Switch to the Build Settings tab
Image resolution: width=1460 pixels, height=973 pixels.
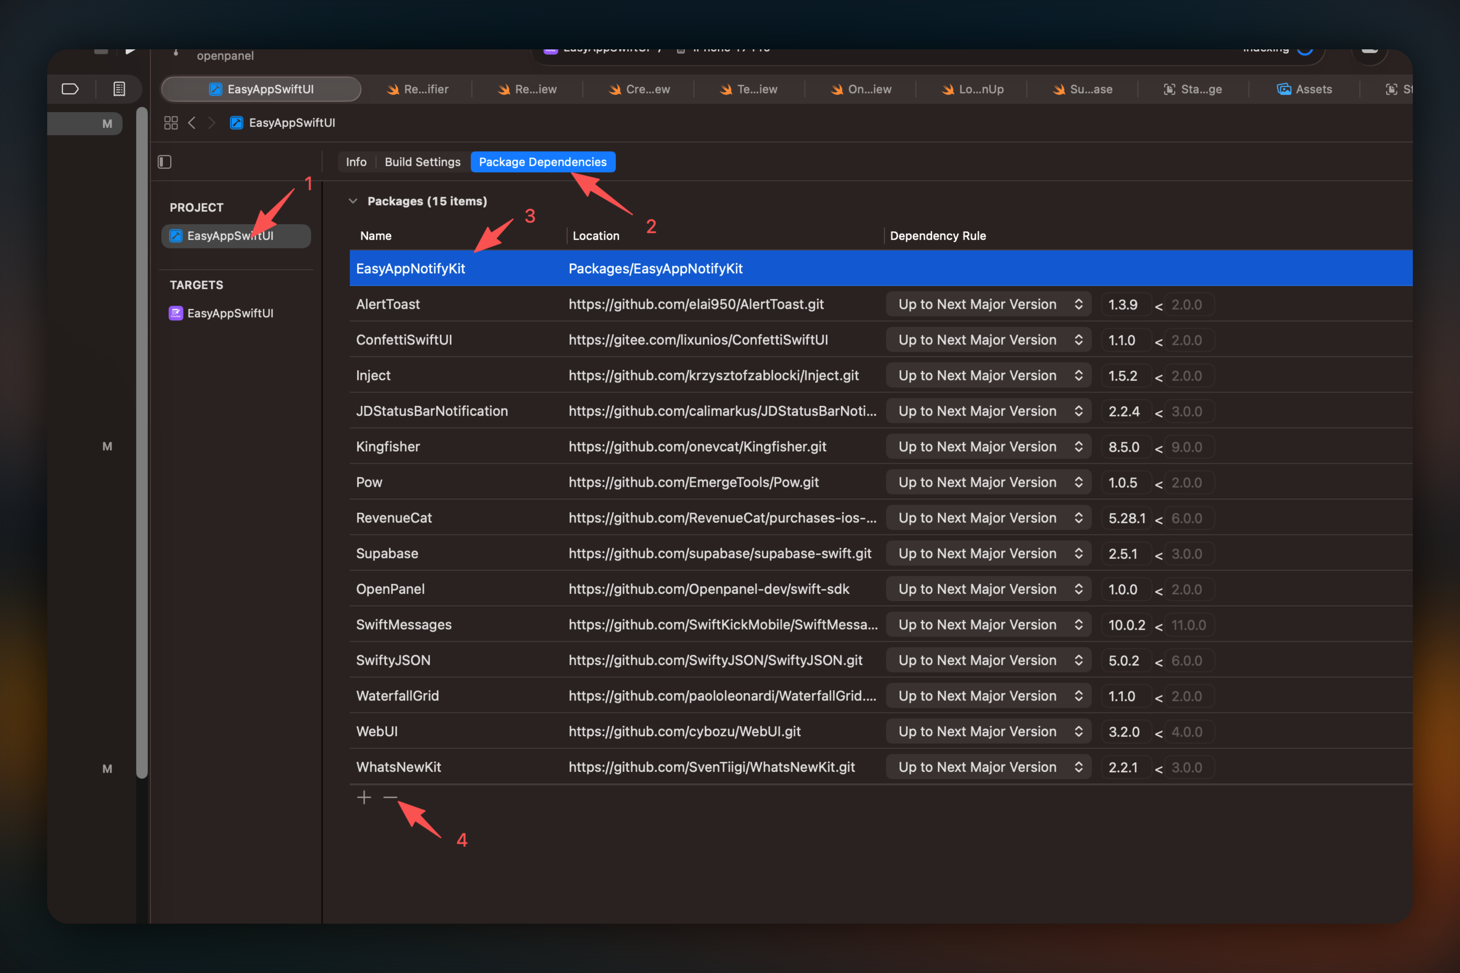422,162
